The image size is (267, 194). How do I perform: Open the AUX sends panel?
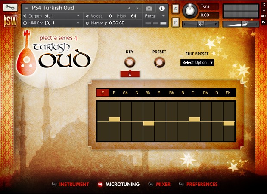click(264, 16)
